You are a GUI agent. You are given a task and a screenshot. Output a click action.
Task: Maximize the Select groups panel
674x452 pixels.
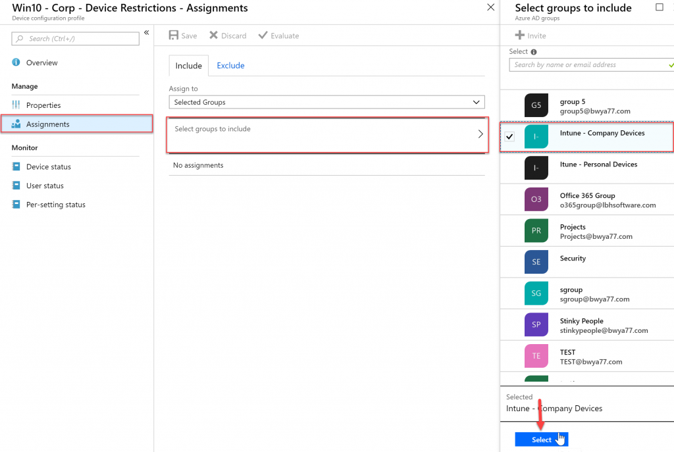click(660, 7)
